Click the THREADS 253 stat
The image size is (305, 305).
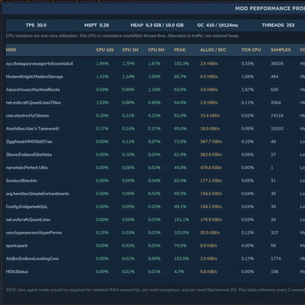pyautogui.click(x=278, y=25)
